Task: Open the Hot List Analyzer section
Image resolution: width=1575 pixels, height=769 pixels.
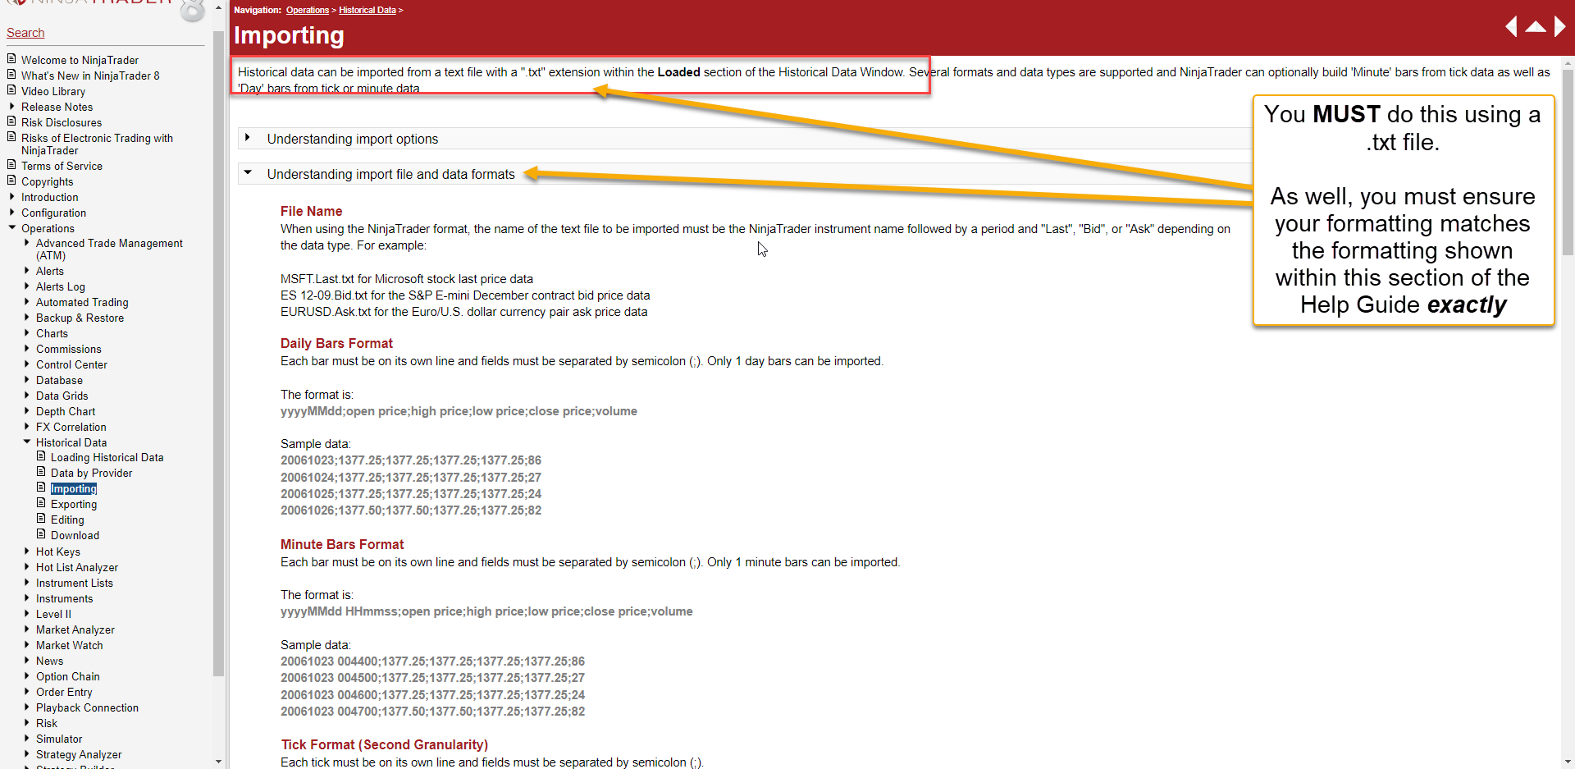Action: [x=77, y=567]
